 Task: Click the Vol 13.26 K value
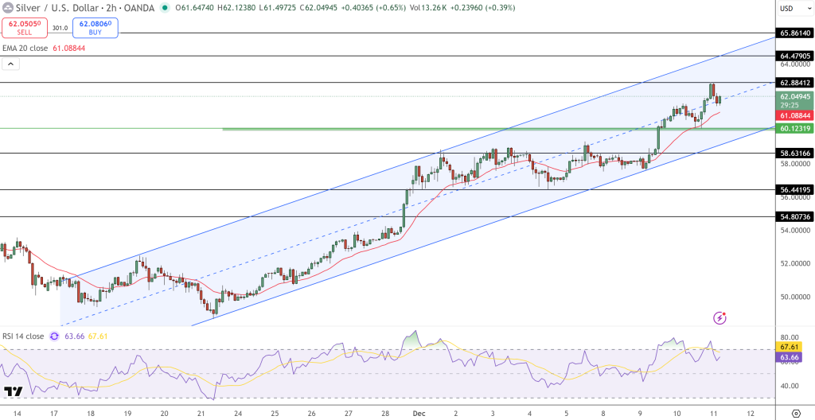pyautogui.click(x=427, y=8)
